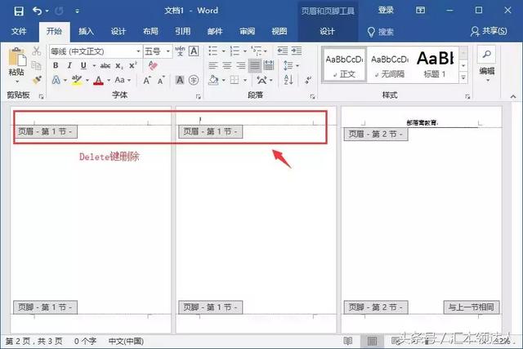Apply the yellow text highlight color

click(x=77, y=80)
